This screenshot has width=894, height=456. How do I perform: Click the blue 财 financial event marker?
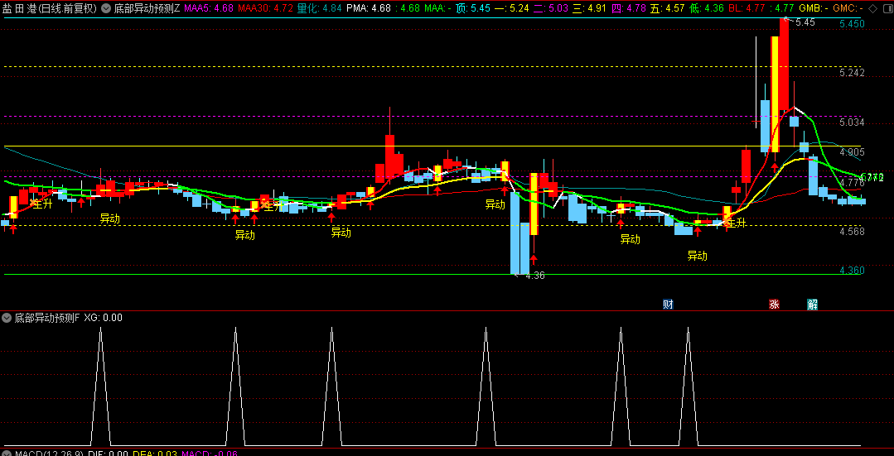tap(668, 304)
